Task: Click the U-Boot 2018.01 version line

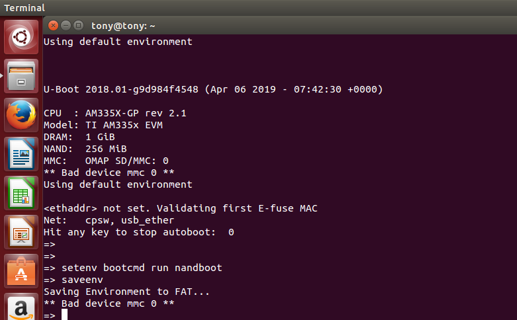Action: pyautogui.click(x=212, y=89)
